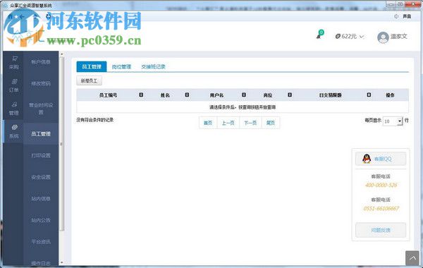Click the phone number 400-0000-526
The width and height of the screenshot is (423, 268).
381,185
